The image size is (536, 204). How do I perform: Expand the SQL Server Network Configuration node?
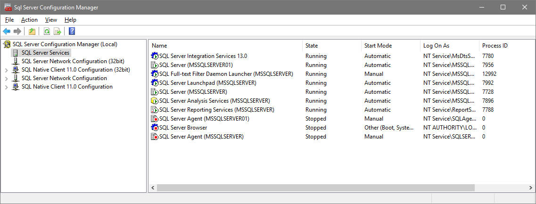click(6, 79)
